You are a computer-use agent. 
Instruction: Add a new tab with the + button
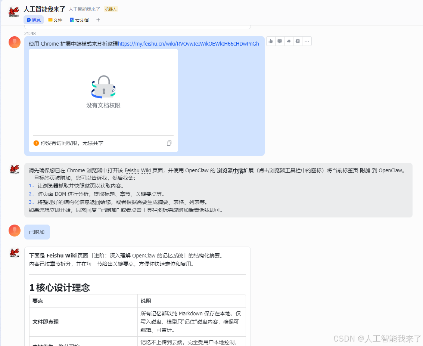click(98, 20)
